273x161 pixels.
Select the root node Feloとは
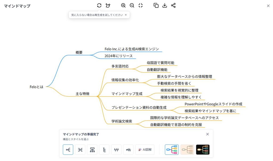pyautogui.click(x=36, y=87)
